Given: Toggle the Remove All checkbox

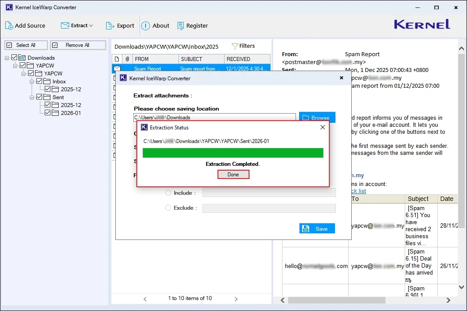Looking at the screenshot, I should (x=54, y=45).
